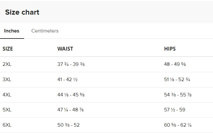Select the 5XL size row label
213x133 pixels.
(7, 110)
